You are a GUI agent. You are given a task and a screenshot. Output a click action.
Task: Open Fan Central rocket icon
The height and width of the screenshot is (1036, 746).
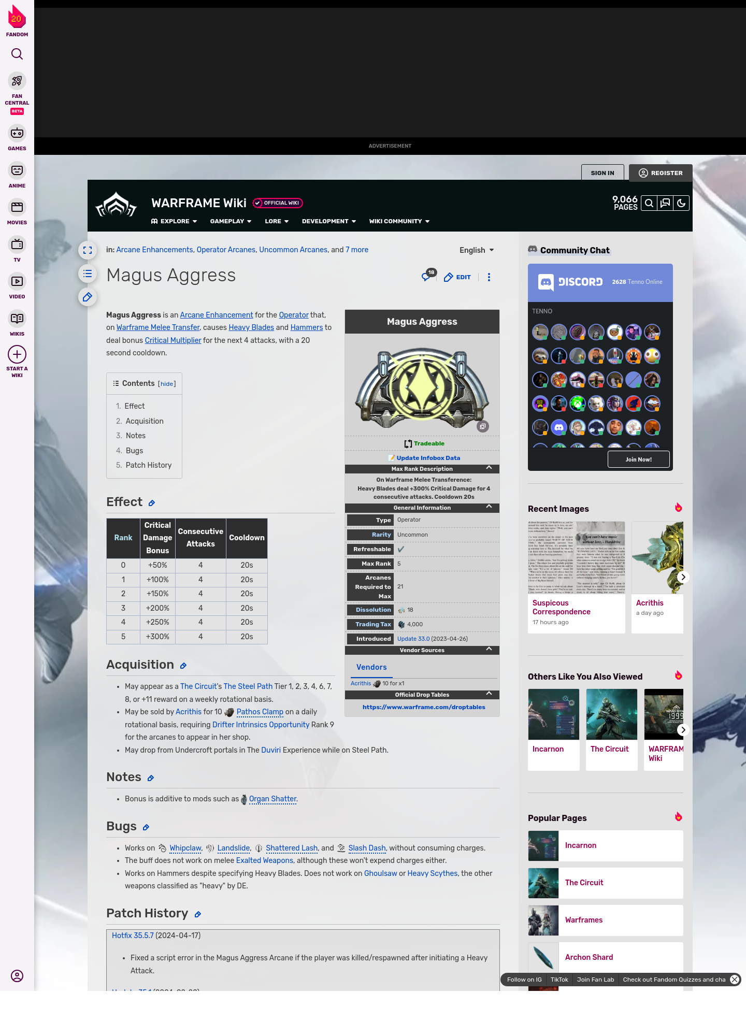click(x=17, y=81)
